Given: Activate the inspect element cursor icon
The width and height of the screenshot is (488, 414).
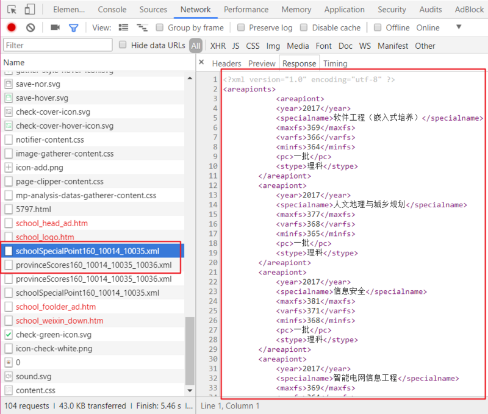Looking at the screenshot, I should click(x=12, y=10).
